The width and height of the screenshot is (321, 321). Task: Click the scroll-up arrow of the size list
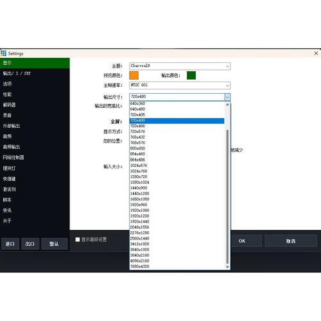(x=227, y=105)
